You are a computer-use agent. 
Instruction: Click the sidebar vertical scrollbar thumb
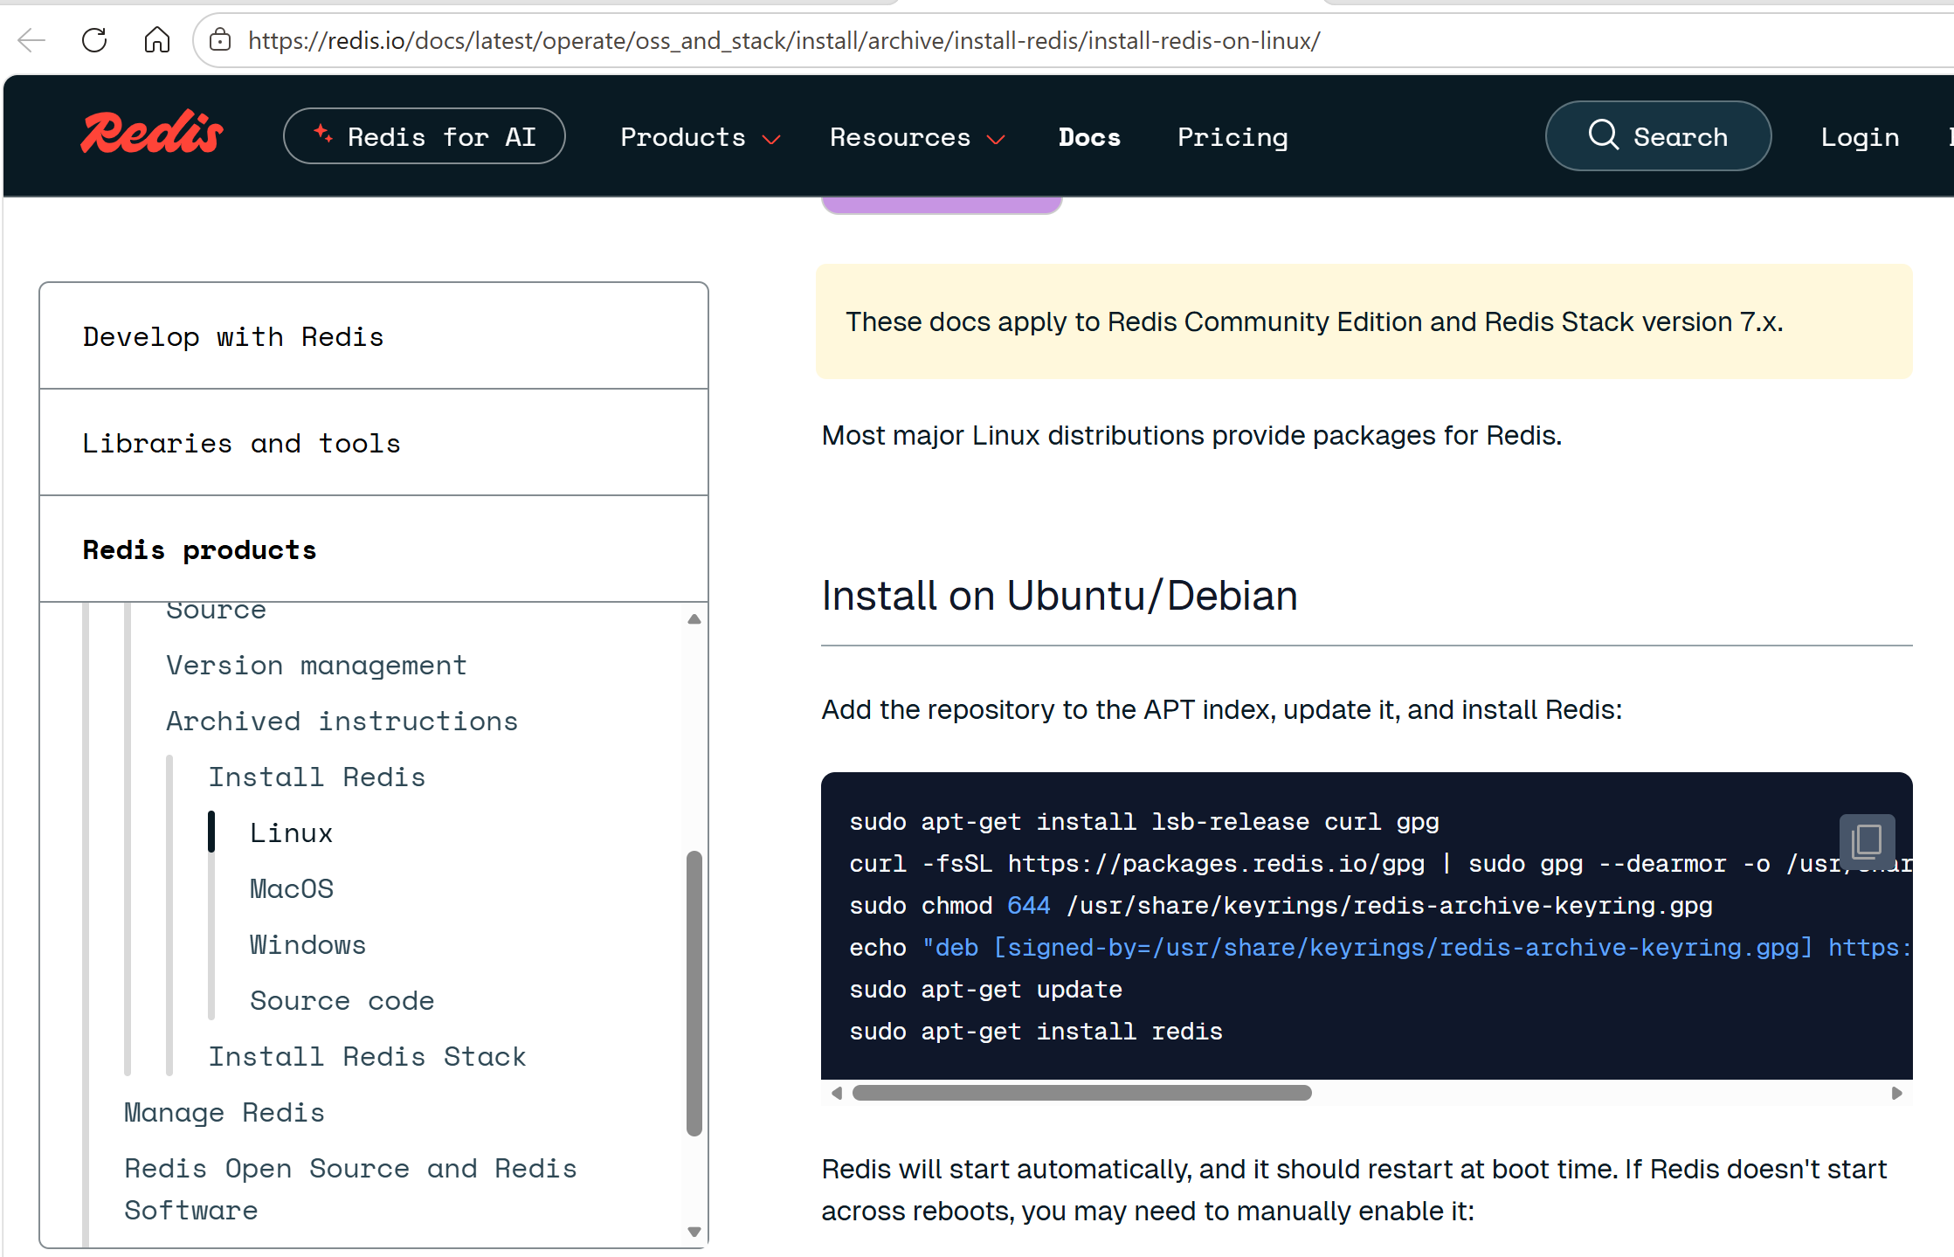point(694,993)
